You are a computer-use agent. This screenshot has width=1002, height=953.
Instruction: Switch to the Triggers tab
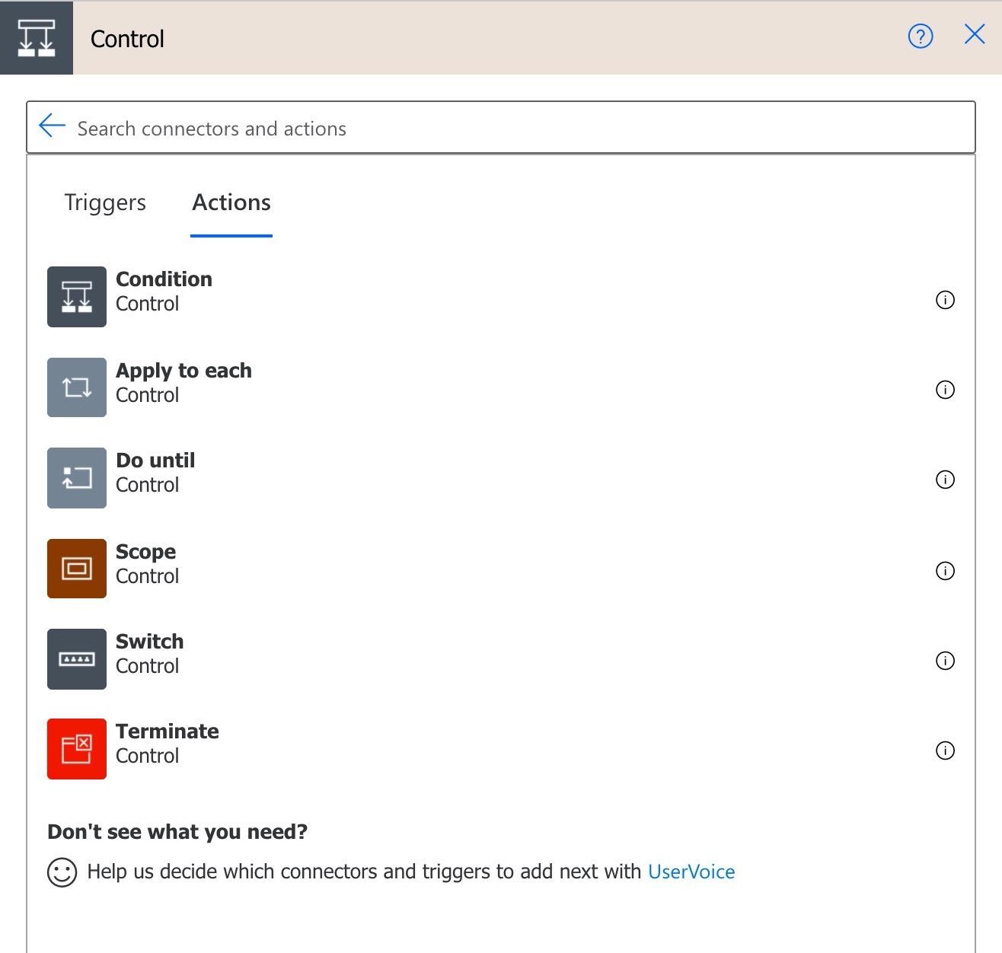(105, 202)
